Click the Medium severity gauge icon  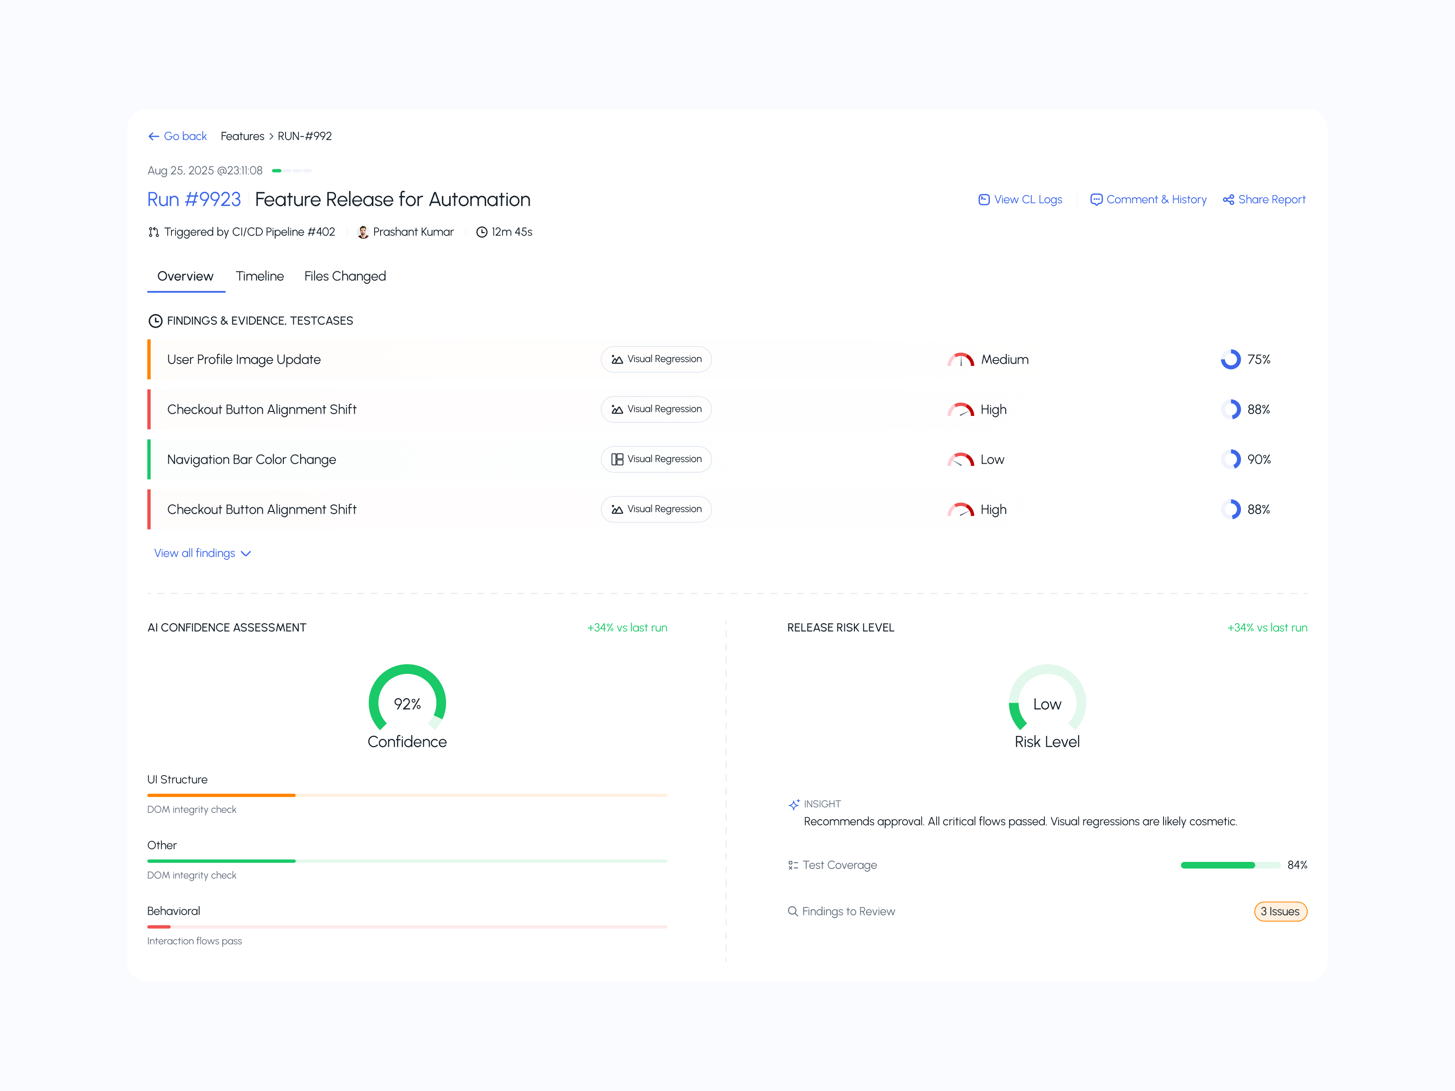[x=960, y=360]
